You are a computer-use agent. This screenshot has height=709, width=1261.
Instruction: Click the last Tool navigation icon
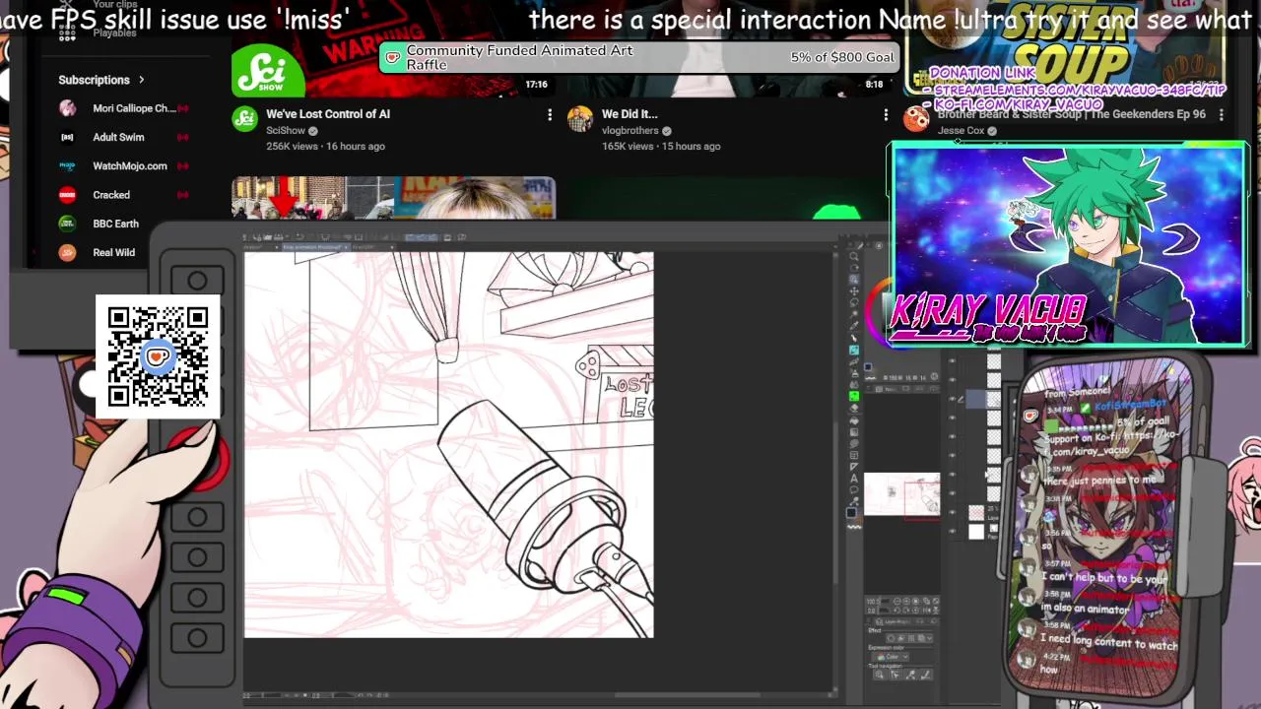click(926, 675)
